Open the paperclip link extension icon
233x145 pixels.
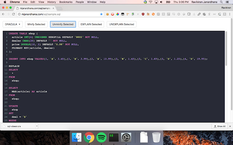pyautogui.click(x=199, y=14)
